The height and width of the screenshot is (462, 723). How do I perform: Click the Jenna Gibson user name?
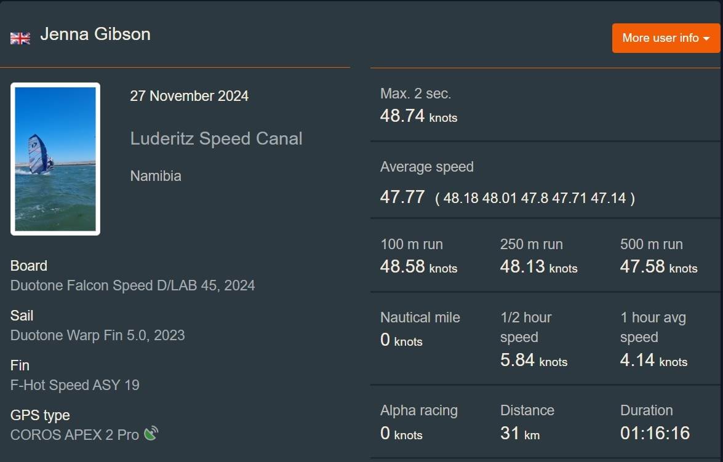(x=95, y=34)
